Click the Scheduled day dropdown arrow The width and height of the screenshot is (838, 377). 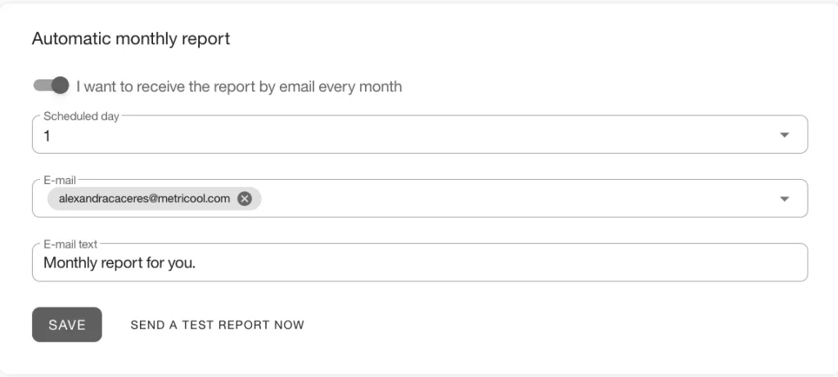(784, 135)
